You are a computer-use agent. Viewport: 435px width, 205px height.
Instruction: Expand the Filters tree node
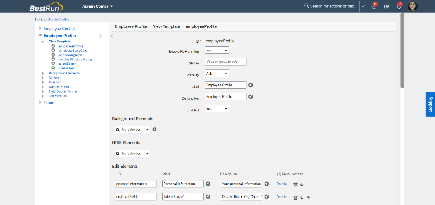[x=40, y=102]
